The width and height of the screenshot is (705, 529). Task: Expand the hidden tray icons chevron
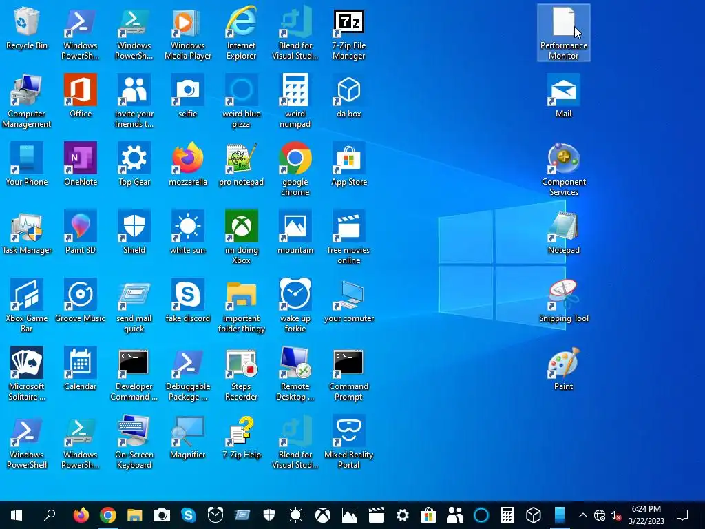coord(582,515)
